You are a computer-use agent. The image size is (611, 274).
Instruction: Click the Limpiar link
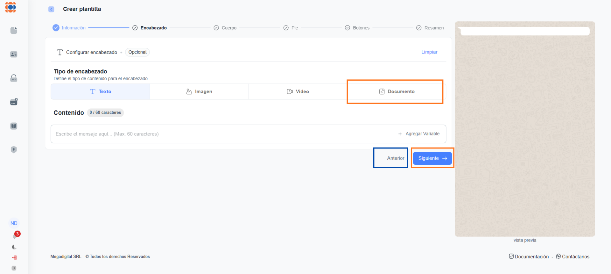pos(429,52)
